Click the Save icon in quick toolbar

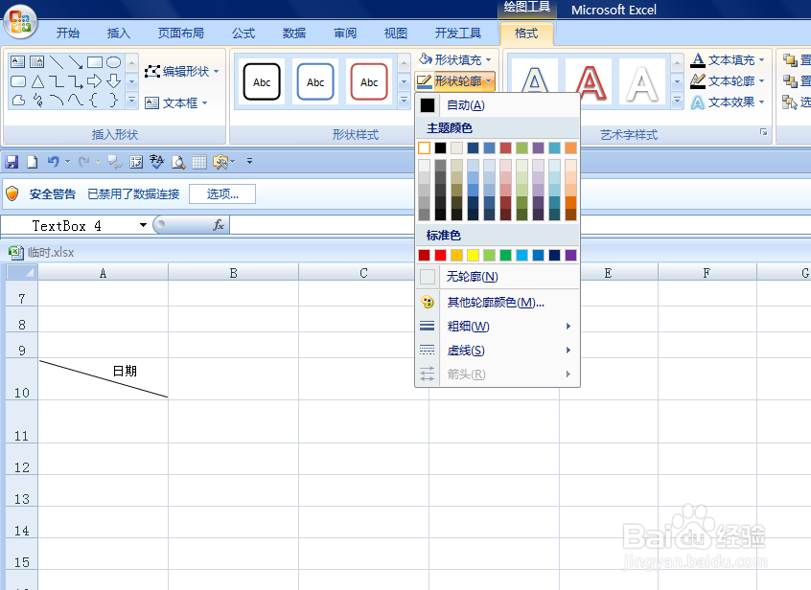[x=12, y=162]
